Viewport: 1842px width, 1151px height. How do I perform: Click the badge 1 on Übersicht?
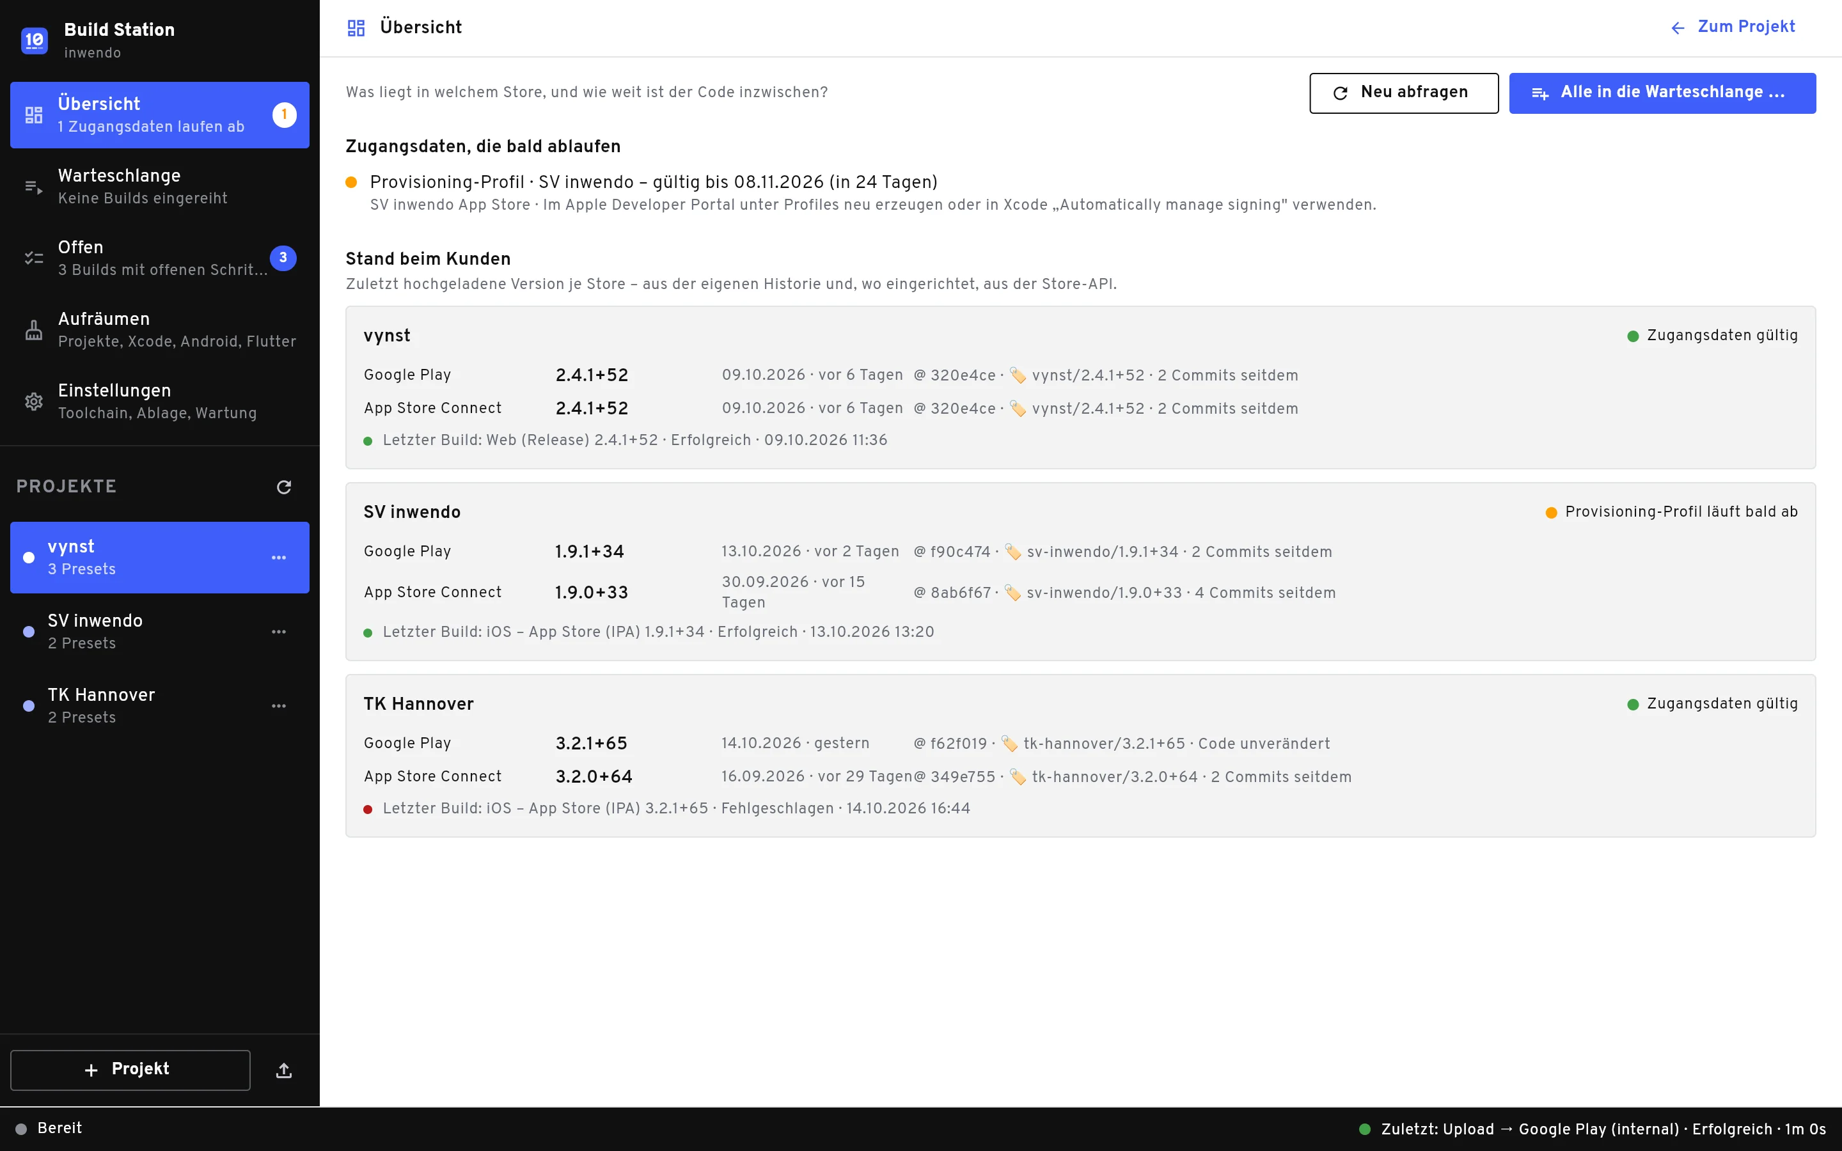point(285,115)
